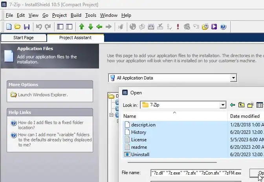
Task: Click the Open project folder toolbar icon
Action: click(17, 27)
